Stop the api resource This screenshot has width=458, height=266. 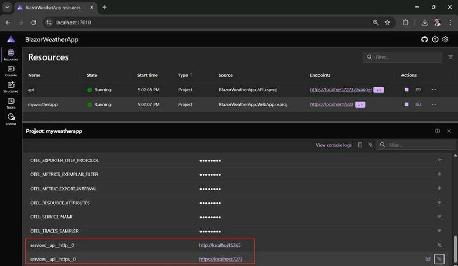[x=407, y=89]
